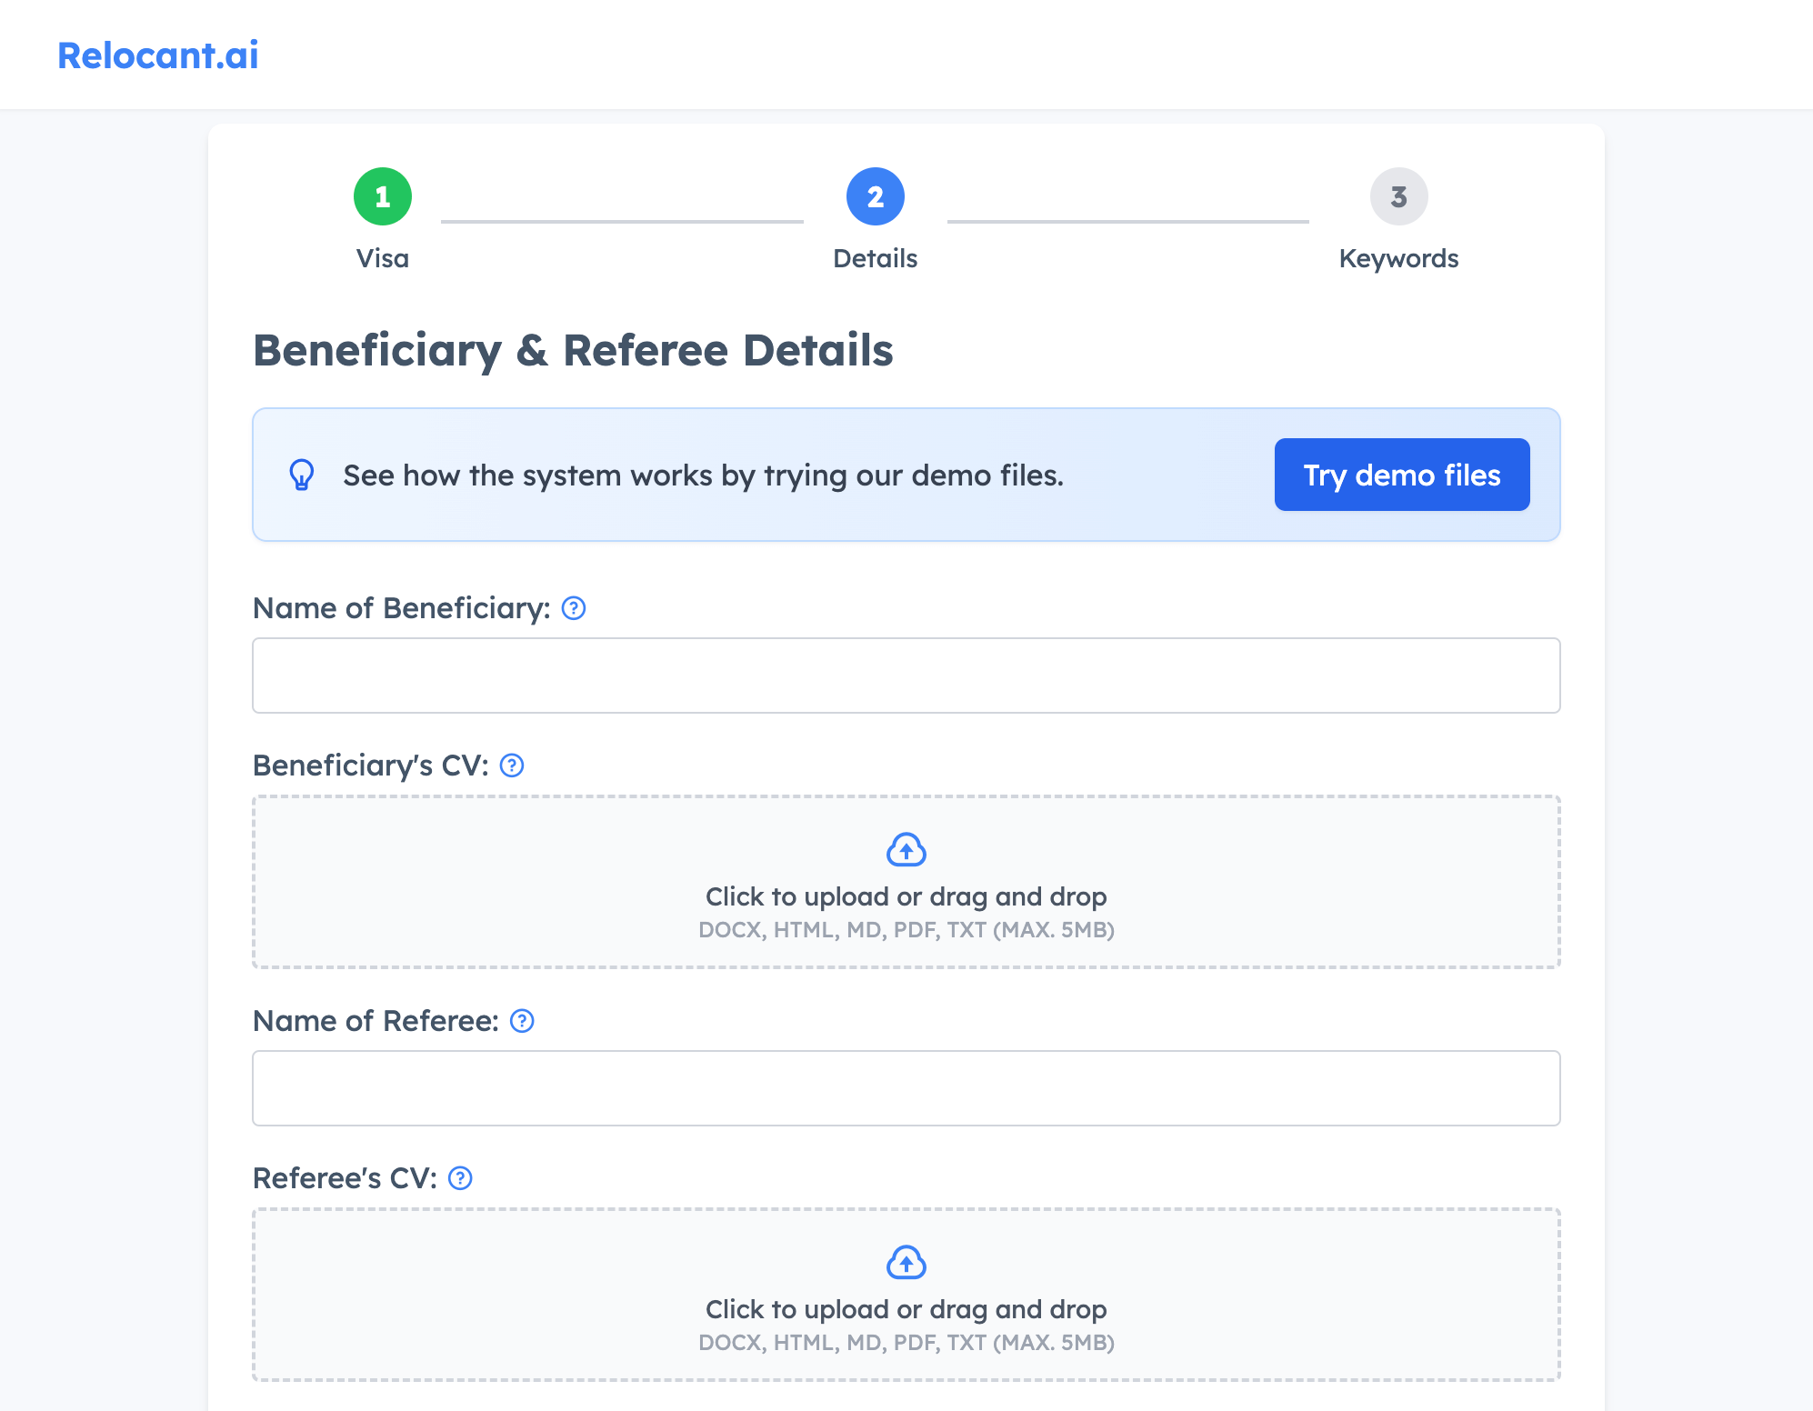Viewport: 1813px width, 1411px height.
Task: Click the Details step label
Action: tap(876, 258)
